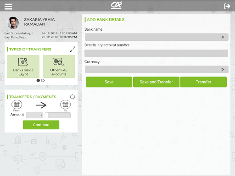
Task: Open the hamburger menu
Action: [x=8, y=6]
